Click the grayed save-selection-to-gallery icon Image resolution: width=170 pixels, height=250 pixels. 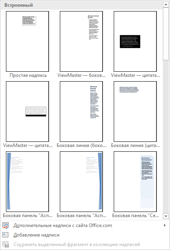[x=6, y=244]
